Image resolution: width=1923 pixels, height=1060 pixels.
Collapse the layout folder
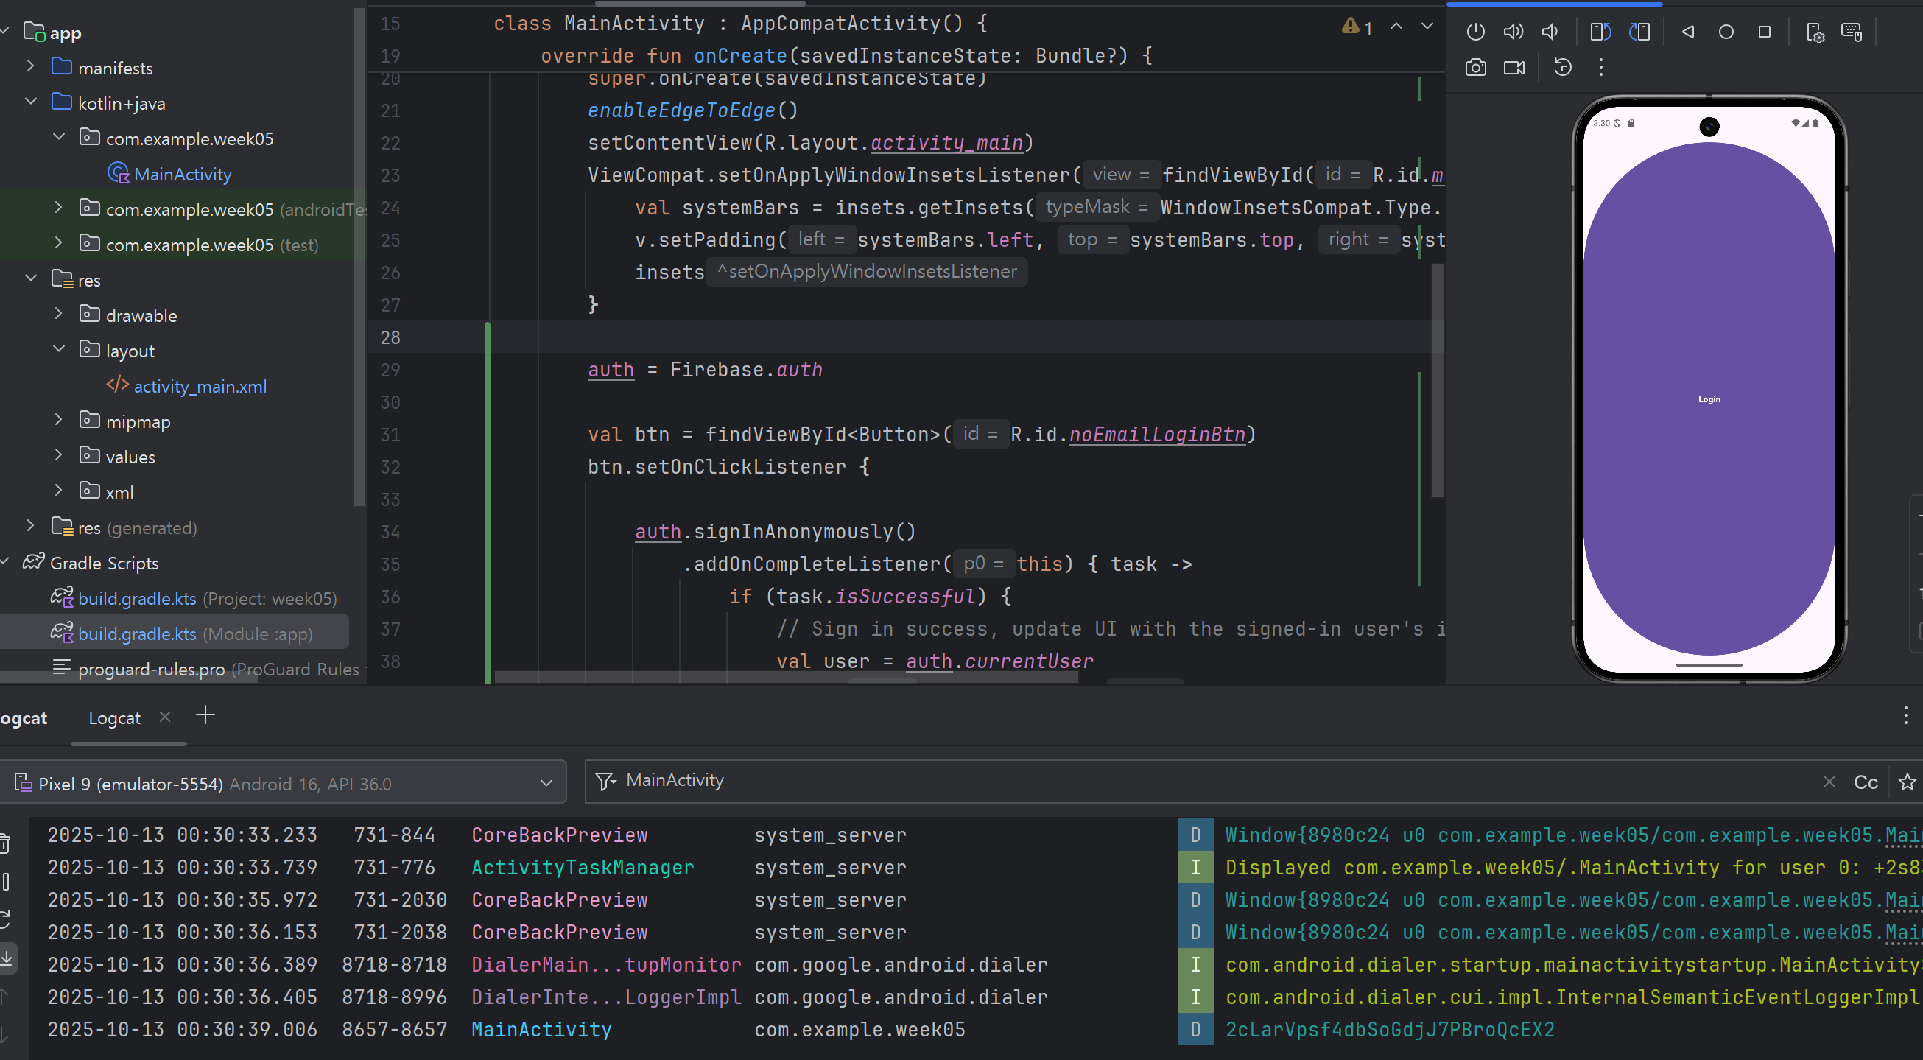tap(59, 349)
